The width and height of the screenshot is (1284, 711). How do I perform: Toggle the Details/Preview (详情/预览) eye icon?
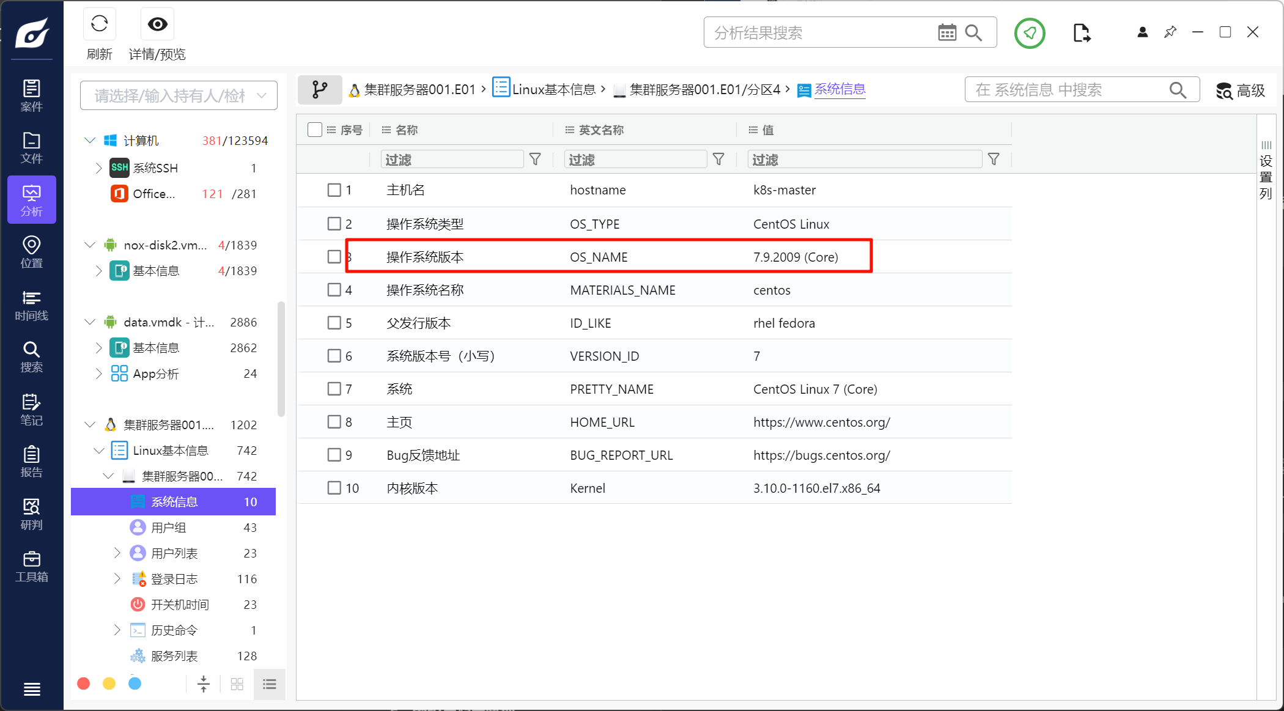point(157,24)
